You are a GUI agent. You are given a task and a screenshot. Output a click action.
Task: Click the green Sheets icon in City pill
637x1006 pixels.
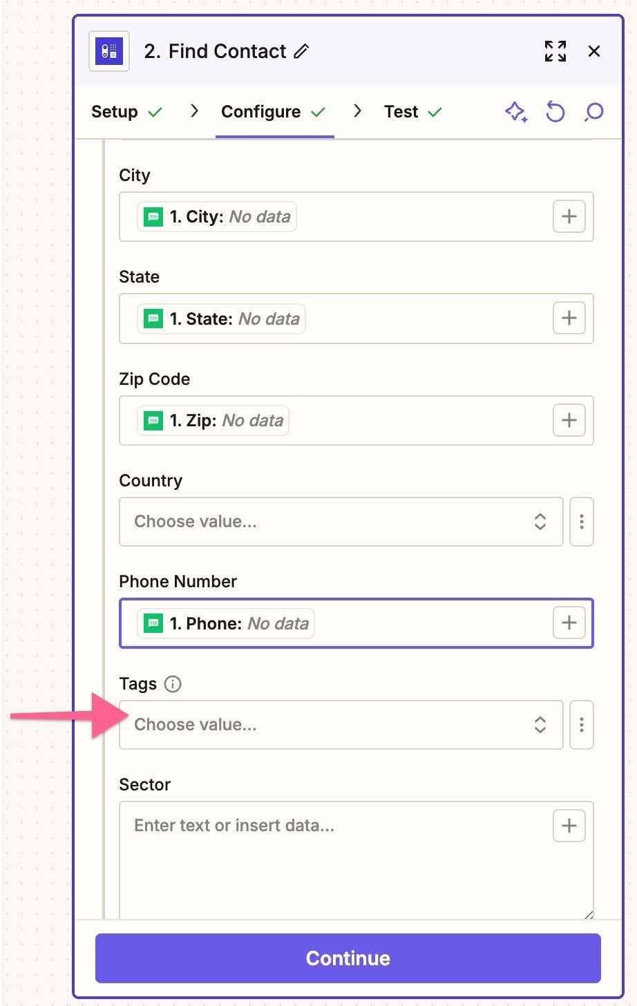click(152, 216)
